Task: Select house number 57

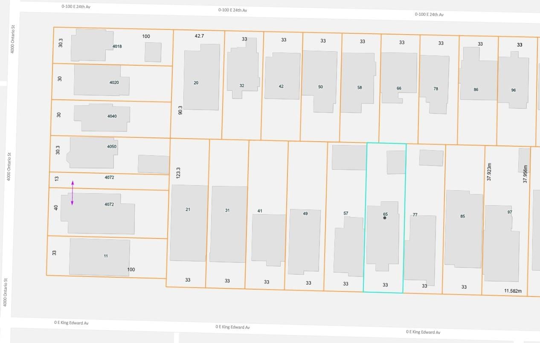Action: [346, 213]
